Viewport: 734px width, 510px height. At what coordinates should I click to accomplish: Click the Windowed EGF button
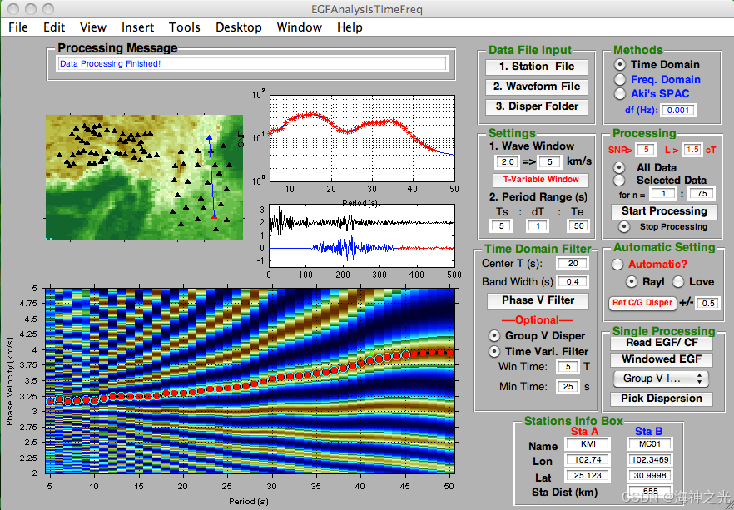point(662,359)
